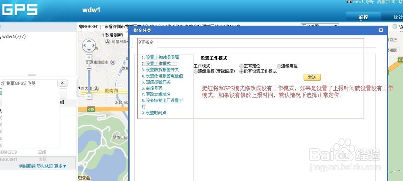Select the 连续定位 radio button

click(x=279, y=66)
